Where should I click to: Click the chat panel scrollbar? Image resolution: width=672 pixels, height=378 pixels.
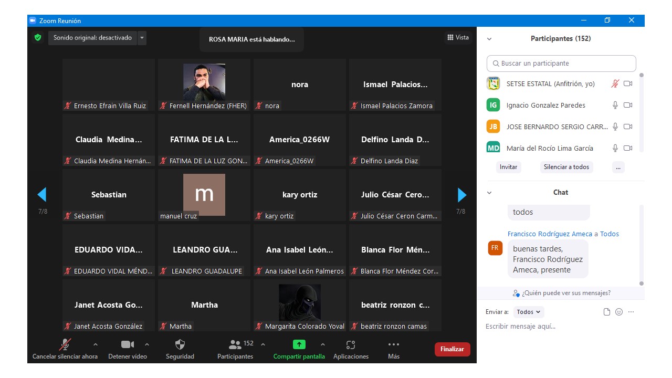tap(641, 245)
